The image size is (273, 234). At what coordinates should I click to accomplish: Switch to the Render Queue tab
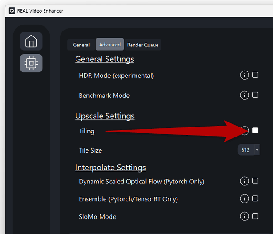143,45
